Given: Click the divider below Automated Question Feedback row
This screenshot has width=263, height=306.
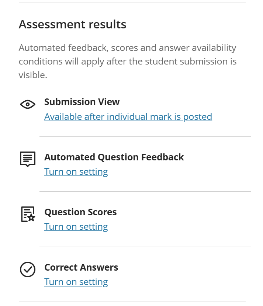Looking at the screenshot, I should 145,192.
